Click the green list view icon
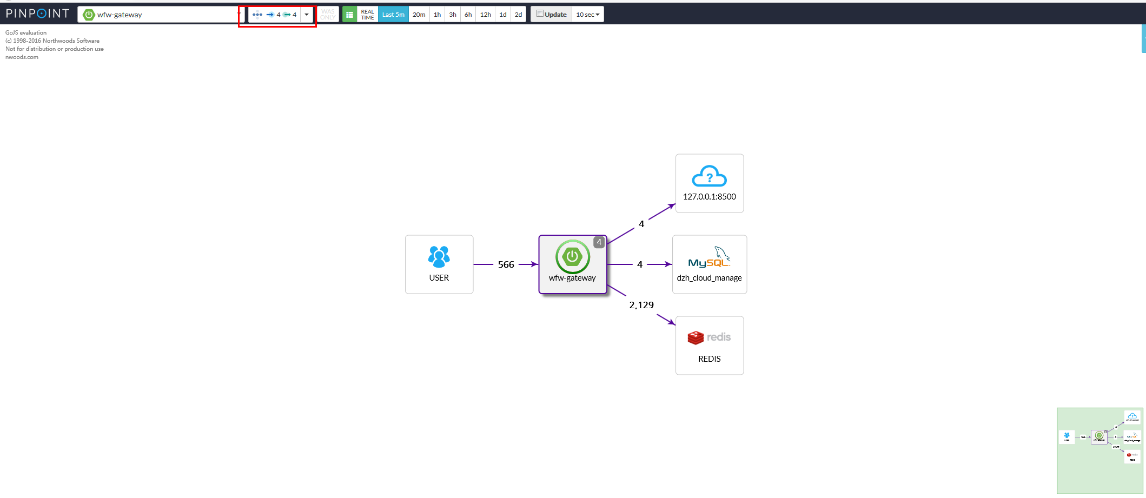 (349, 15)
